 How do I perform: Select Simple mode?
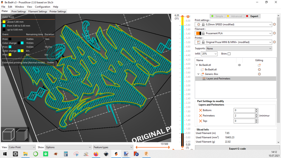click(x=217, y=16)
